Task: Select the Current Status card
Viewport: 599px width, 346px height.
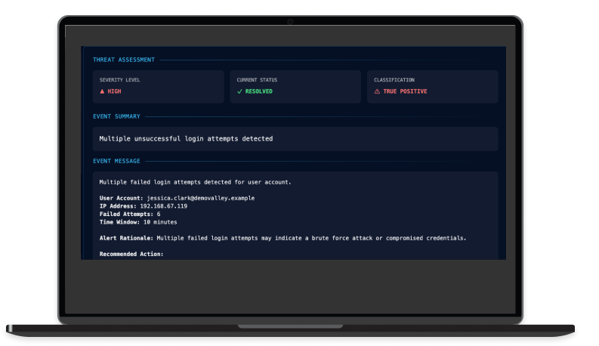Action: (295, 86)
